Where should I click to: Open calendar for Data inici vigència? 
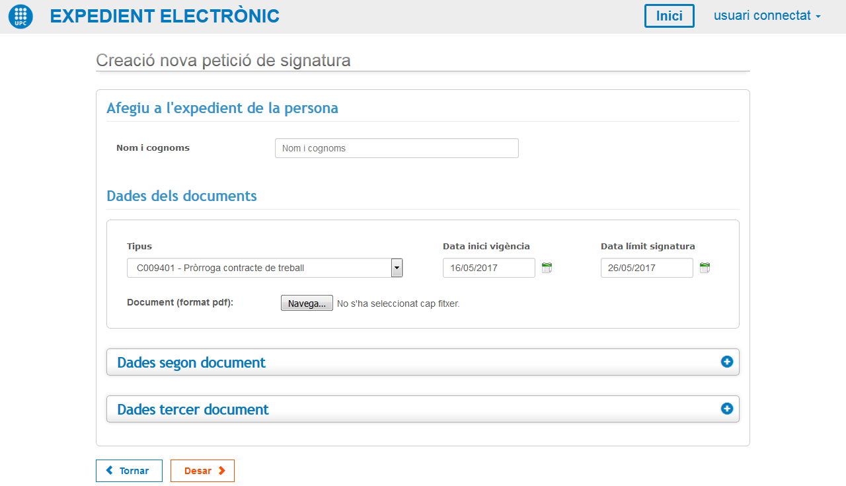tap(547, 268)
